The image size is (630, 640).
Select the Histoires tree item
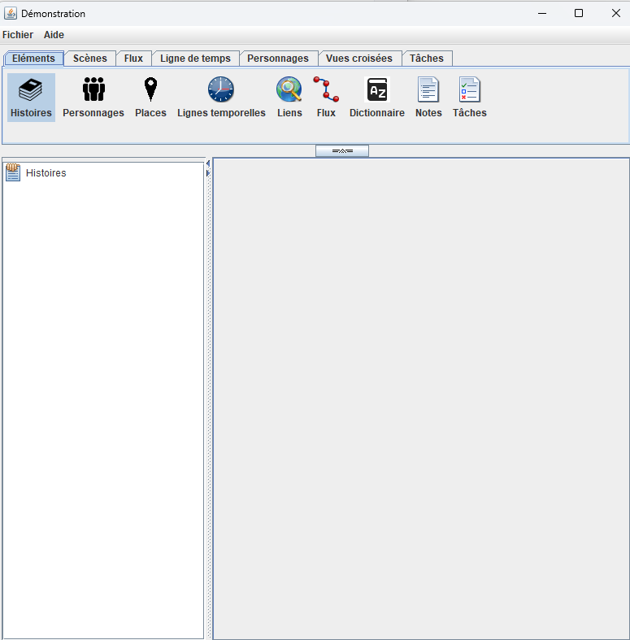coord(46,172)
